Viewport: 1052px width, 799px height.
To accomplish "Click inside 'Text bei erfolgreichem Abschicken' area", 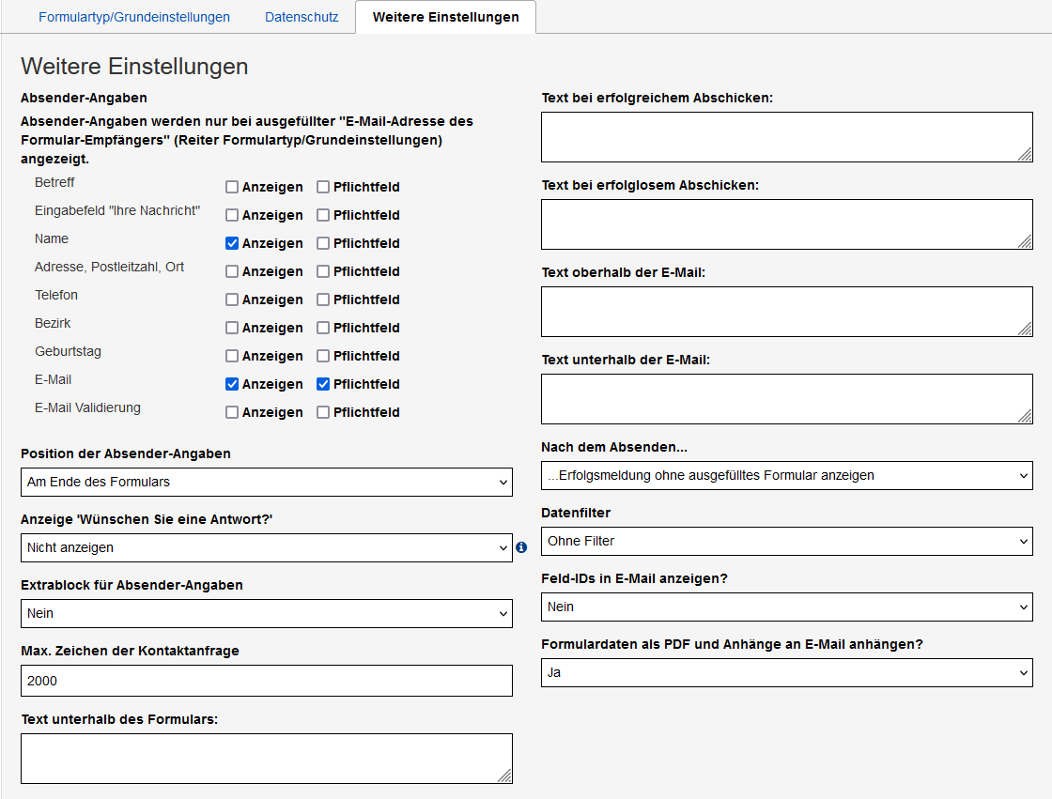I will (x=786, y=136).
